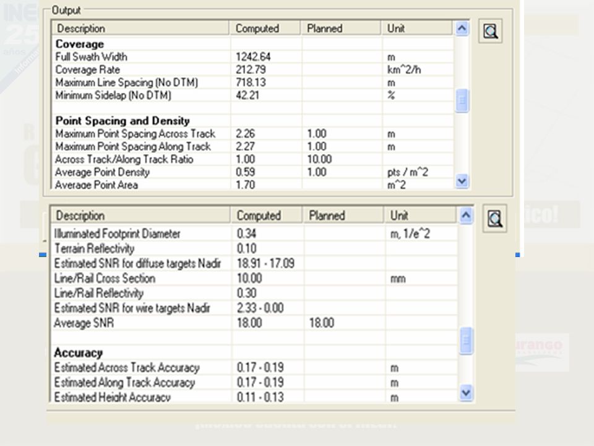Select Estimated SNR for diffuse targets Nadir

[x=137, y=263]
